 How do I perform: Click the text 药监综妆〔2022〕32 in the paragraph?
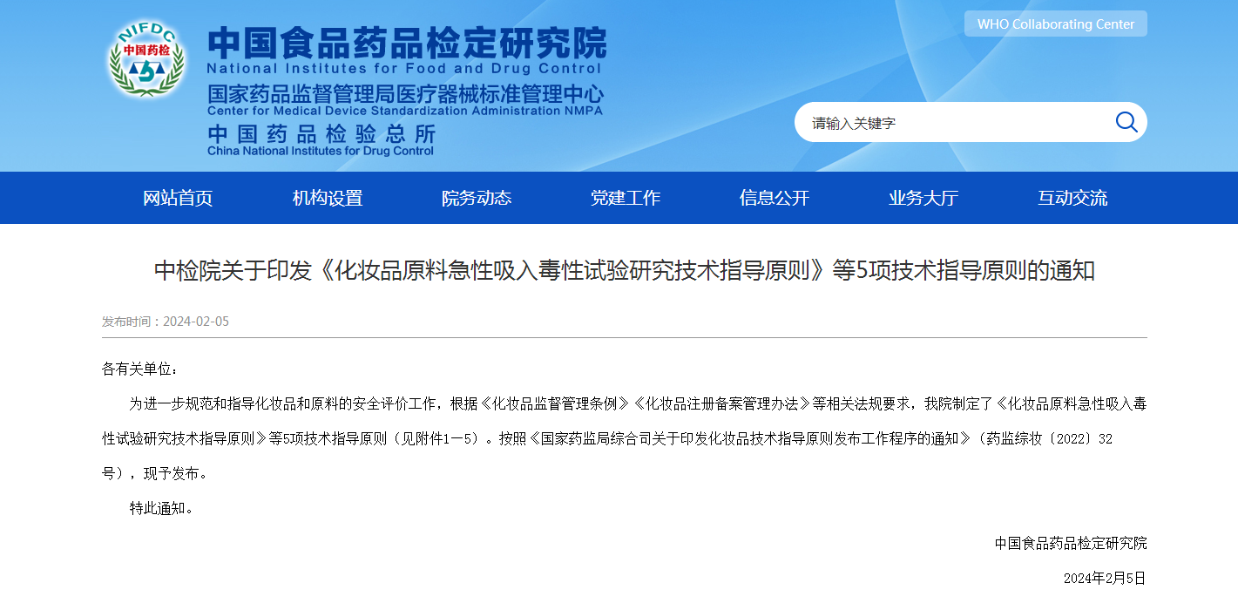pos(1050,439)
